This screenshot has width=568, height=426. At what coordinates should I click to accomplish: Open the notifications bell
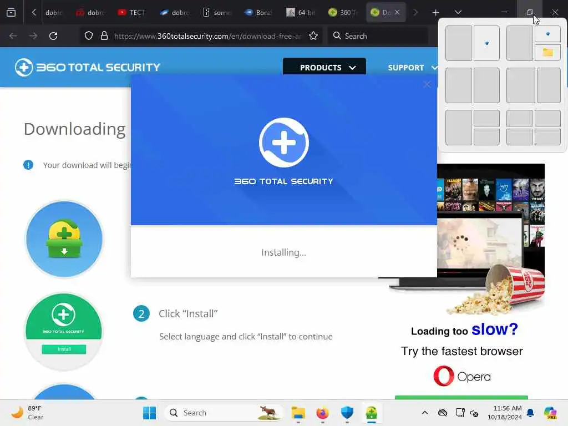[531, 413]
